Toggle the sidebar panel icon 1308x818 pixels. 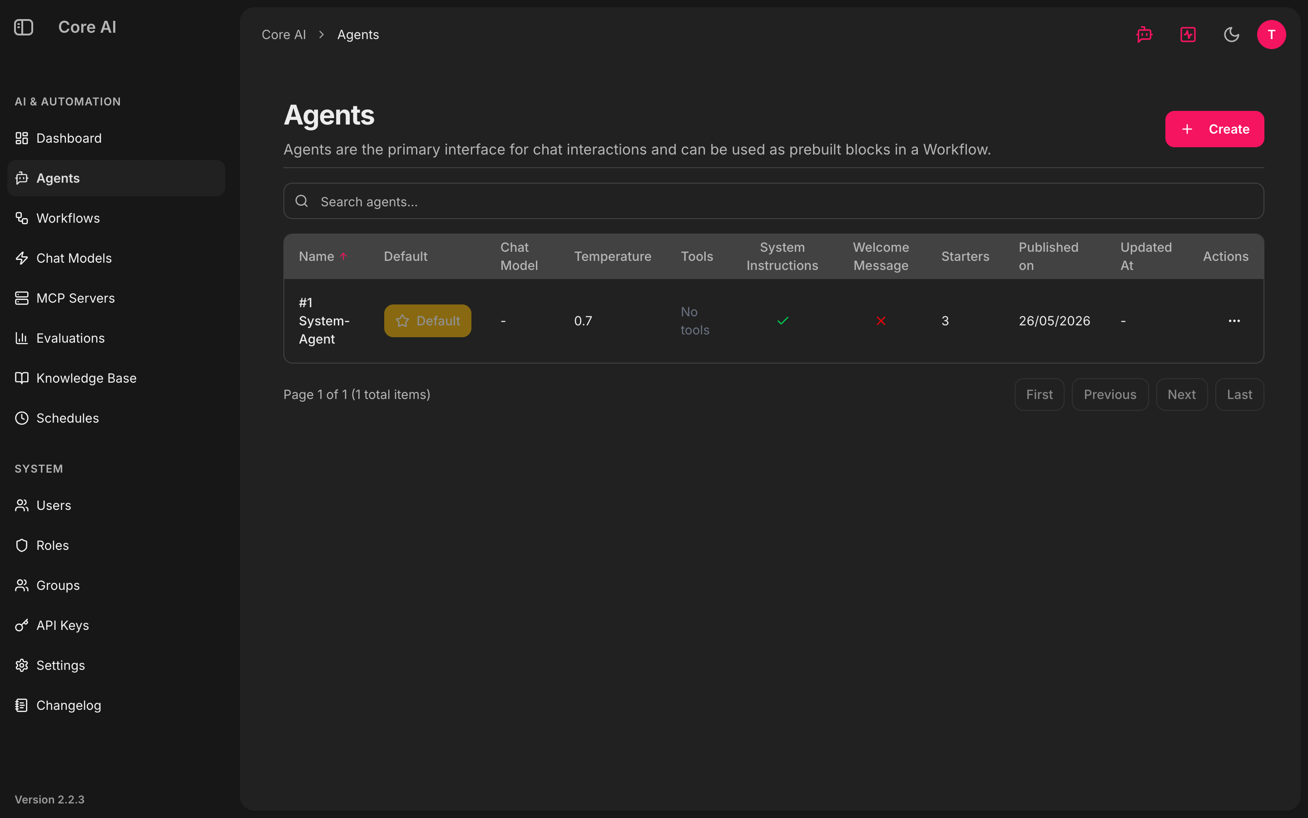(x=23, y=27)
